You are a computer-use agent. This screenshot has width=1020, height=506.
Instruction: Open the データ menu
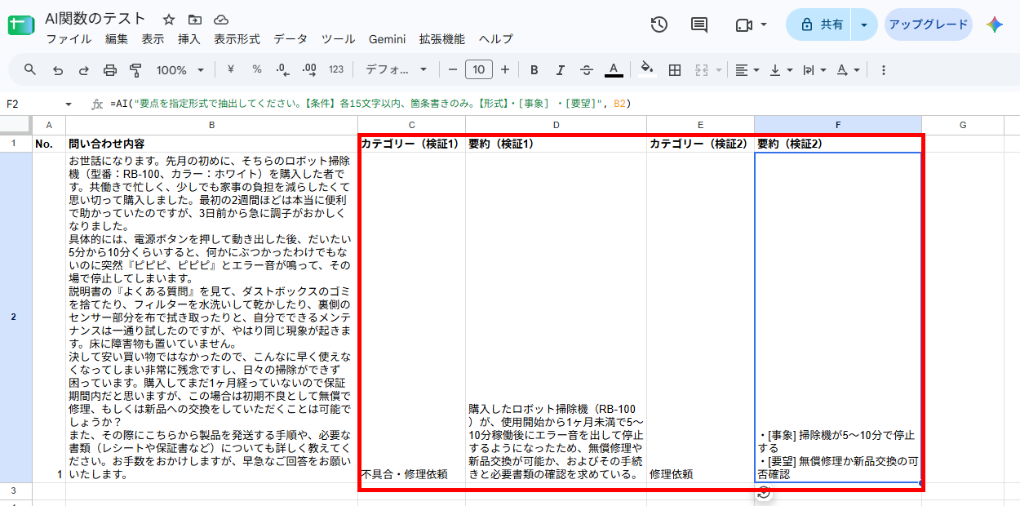point(290,39)
